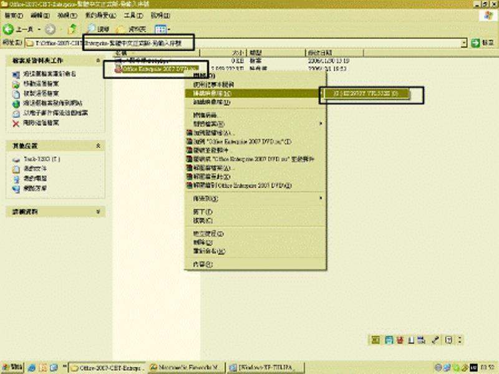Sort by the Type column header

pyautogui.click(x=276, y=53)
